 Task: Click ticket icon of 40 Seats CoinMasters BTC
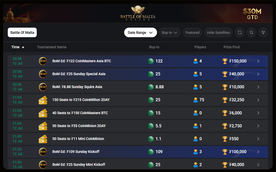tap(43, 113)
